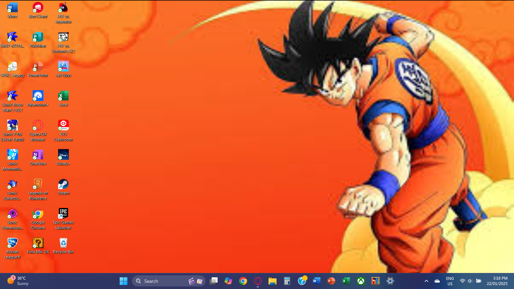Open Get Help from the taskbar
This screenshot has width=514, height=289.
[x=302, y=281]
